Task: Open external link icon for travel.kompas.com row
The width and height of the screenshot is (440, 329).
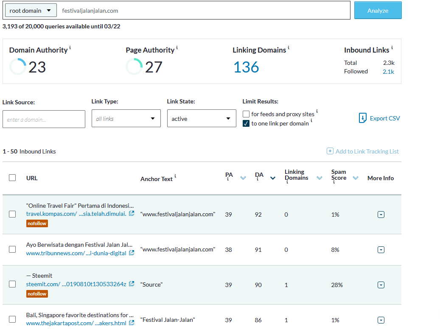Action: pyautogui.click(x=132, y=213)
